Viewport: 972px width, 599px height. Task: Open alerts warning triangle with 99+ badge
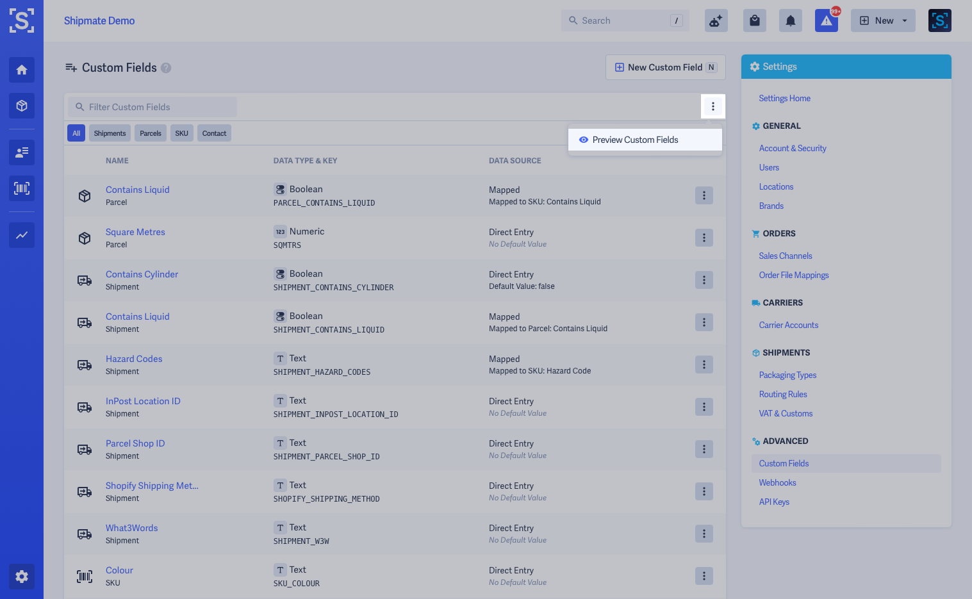click(827, 21)
